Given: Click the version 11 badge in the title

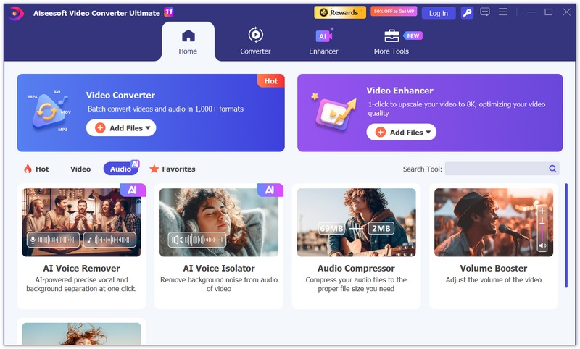Looking at the screenshot, I should [169, 12].
